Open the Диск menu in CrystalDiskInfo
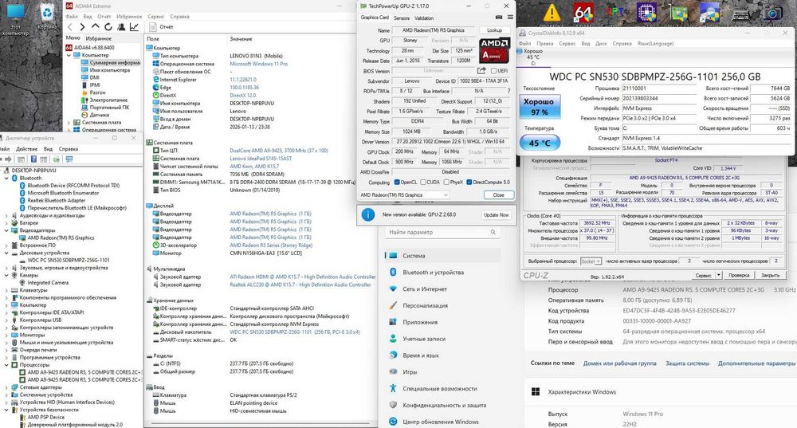 coord(601,44)
